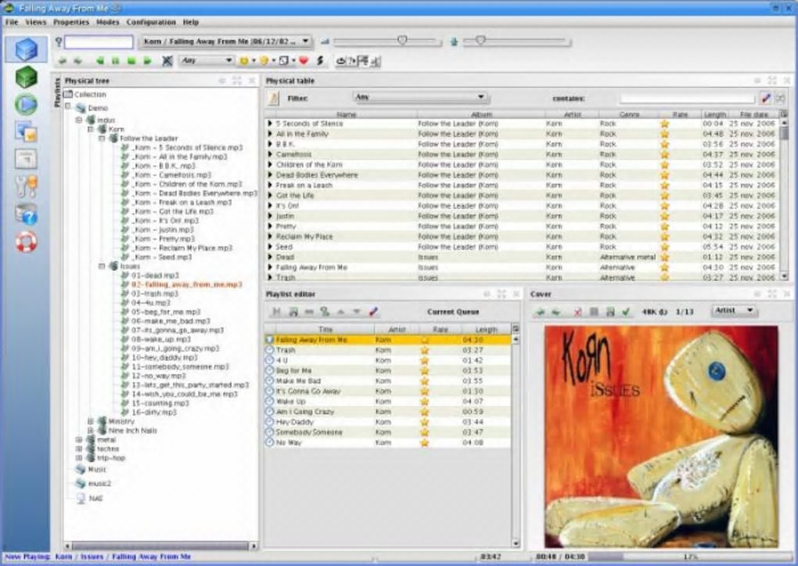Image resolution: width=798 pixels, height=566 pixels.
Task: Open the database help sidebar icon
Action: tap(27, 215)
